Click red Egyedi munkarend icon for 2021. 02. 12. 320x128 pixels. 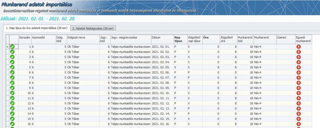pyautogui.click(x=298, y=103)
